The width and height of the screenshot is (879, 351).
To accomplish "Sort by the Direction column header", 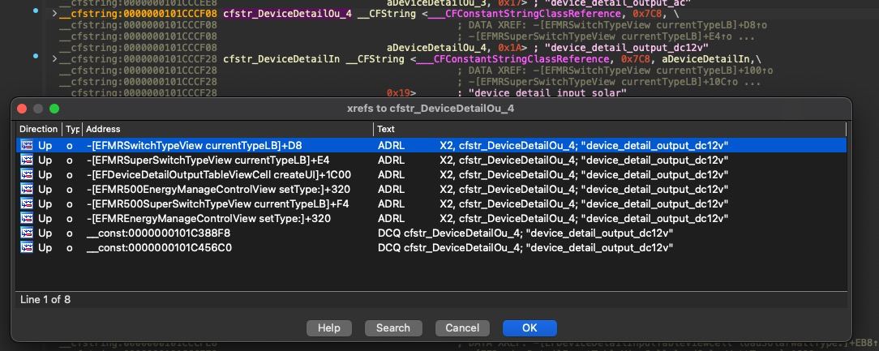I will point(38,129).
